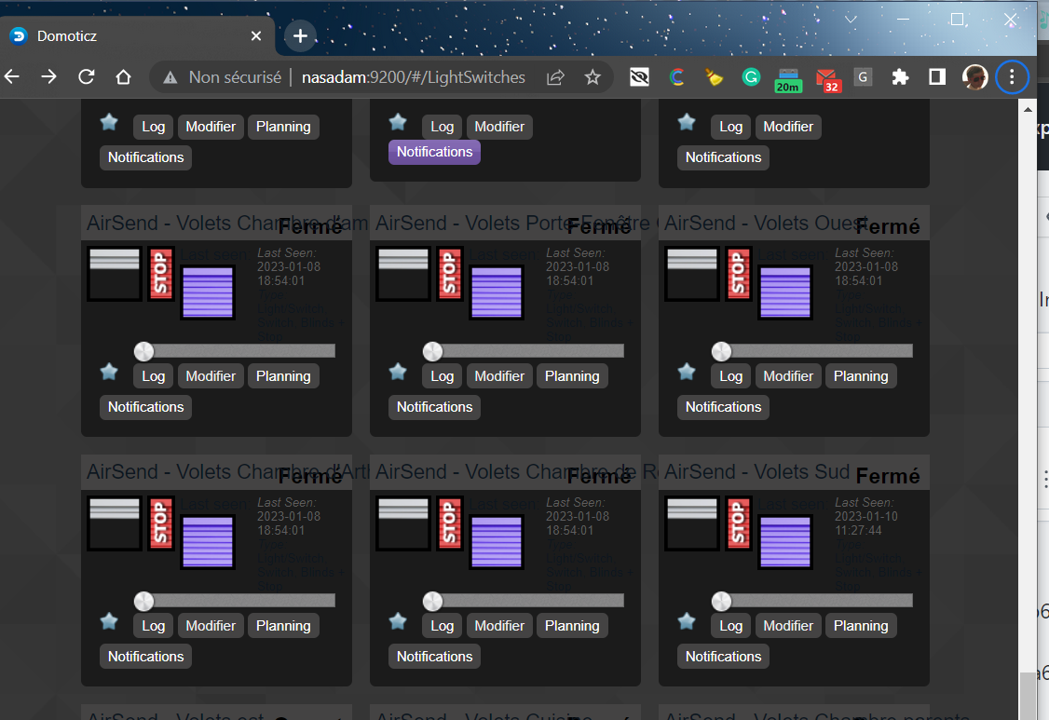Select the Domoticz browser tab

tap(130, 35)
